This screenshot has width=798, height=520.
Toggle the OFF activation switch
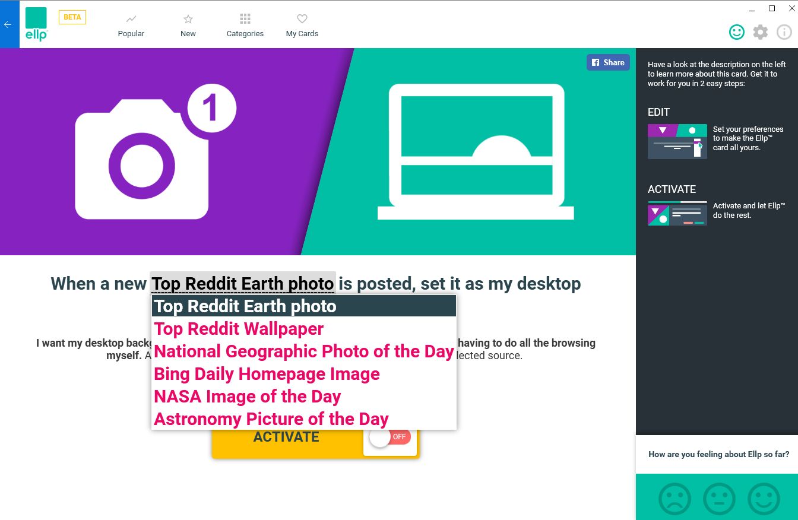click(x=390, y=437)
